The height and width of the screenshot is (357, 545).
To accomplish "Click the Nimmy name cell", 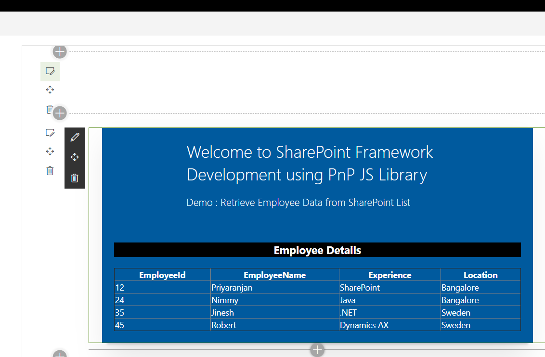I will click(x=274, y=300).
